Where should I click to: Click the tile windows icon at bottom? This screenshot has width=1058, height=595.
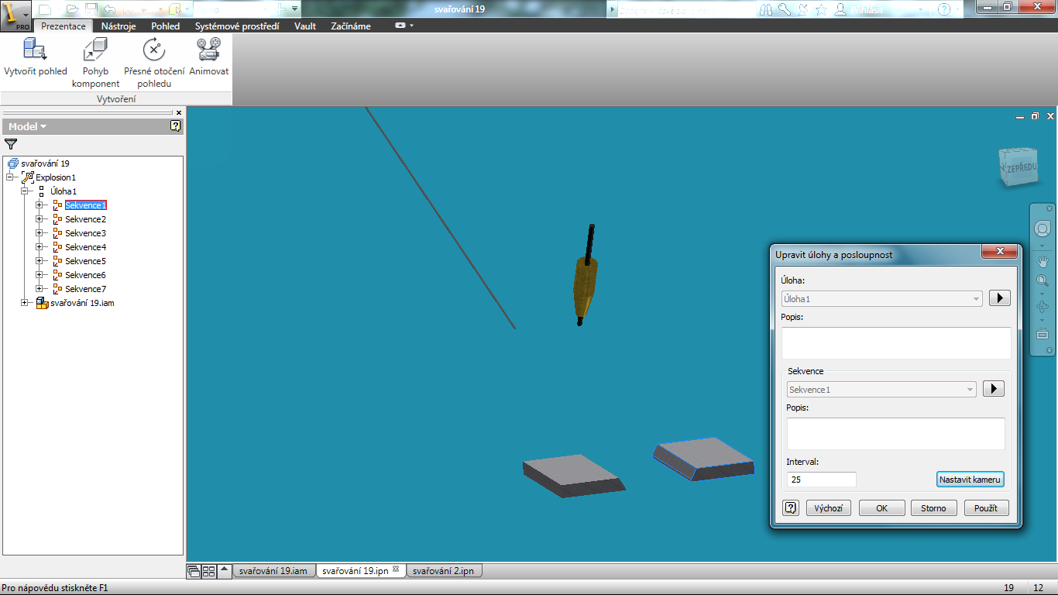208,571
